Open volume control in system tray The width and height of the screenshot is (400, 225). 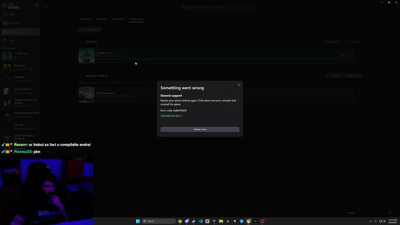(x=384, y=221)
